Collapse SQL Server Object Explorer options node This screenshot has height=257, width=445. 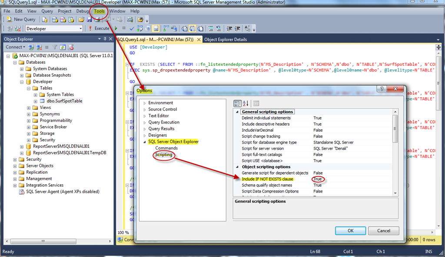tap(144, 142)
